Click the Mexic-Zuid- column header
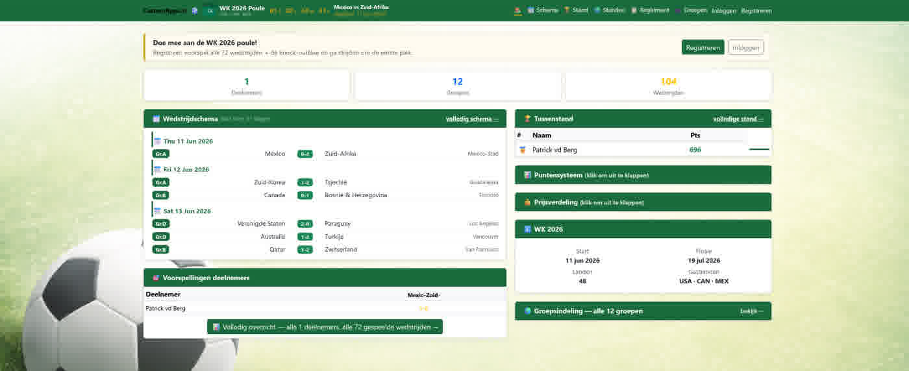 (423, 295)
